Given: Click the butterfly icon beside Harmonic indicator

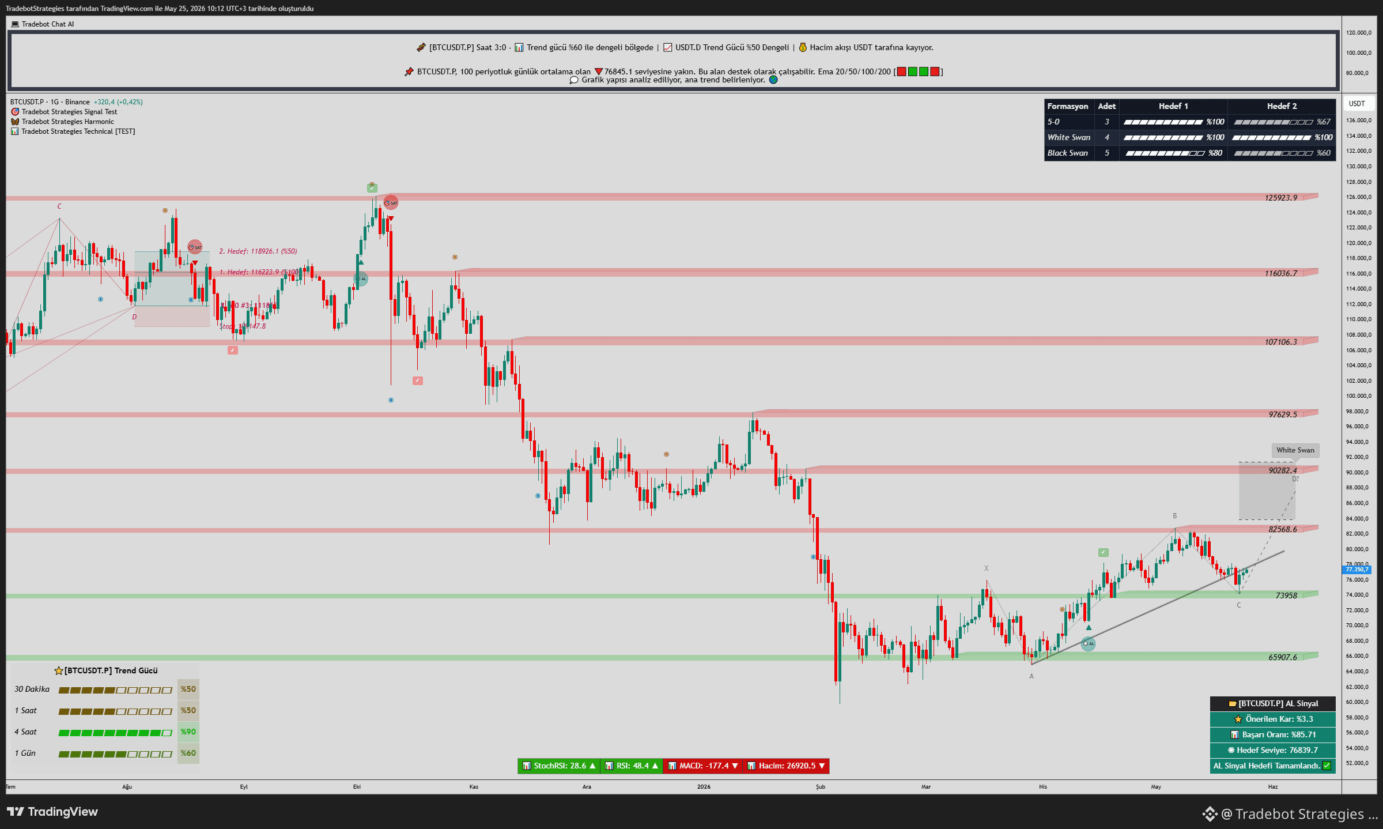Looking at the screenshot, I should [x=15, y=122].
